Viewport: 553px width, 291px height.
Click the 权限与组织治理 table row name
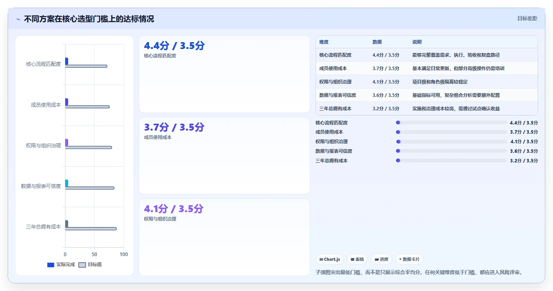coord(335,82)
